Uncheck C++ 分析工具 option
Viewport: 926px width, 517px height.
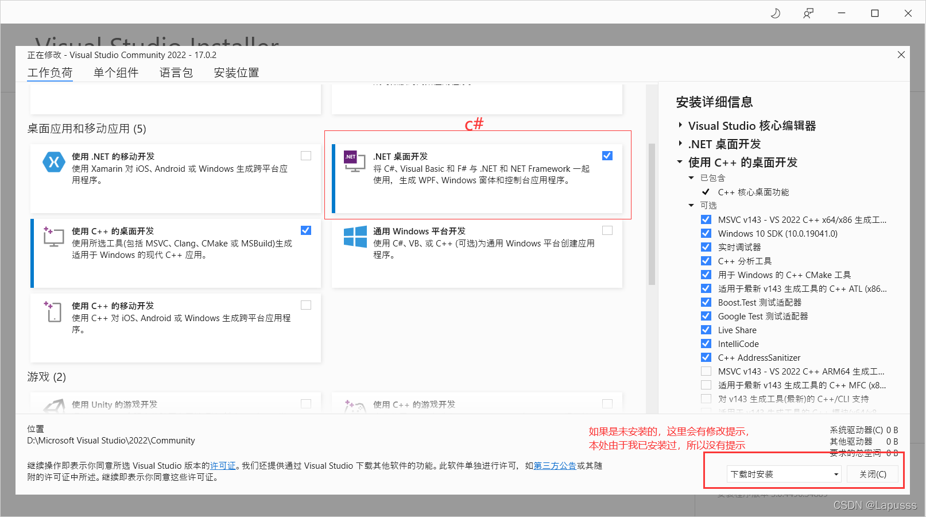pyautogui.click(x=706, y=261)
